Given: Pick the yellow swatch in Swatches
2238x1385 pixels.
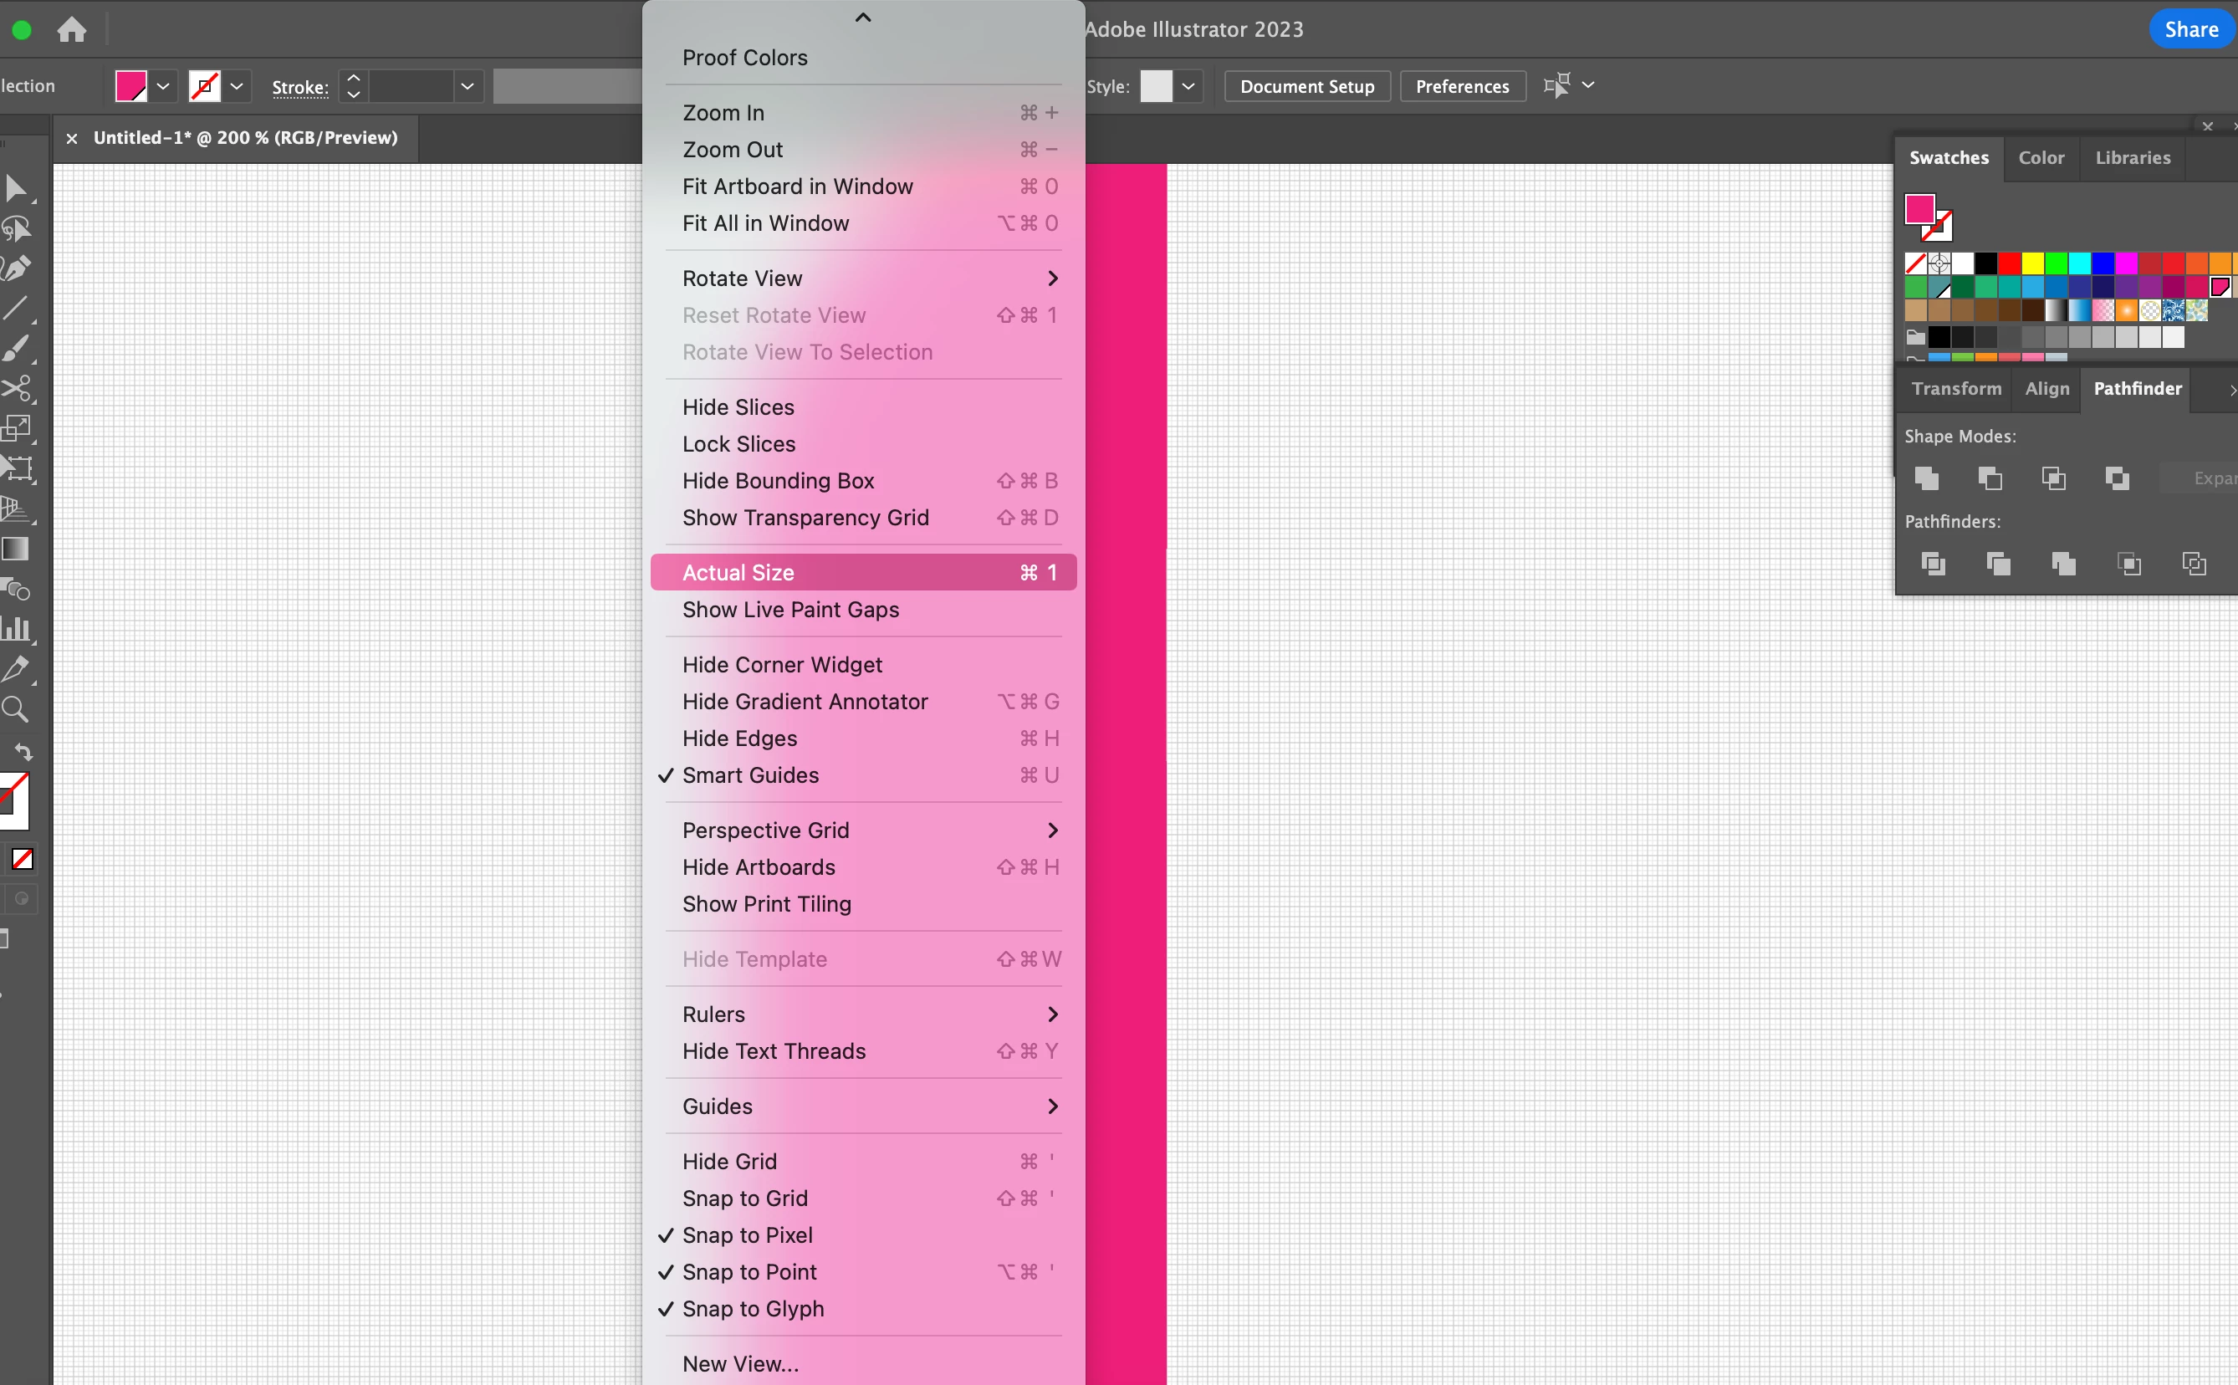Looking at the screenshot, I should point(2032,263).
